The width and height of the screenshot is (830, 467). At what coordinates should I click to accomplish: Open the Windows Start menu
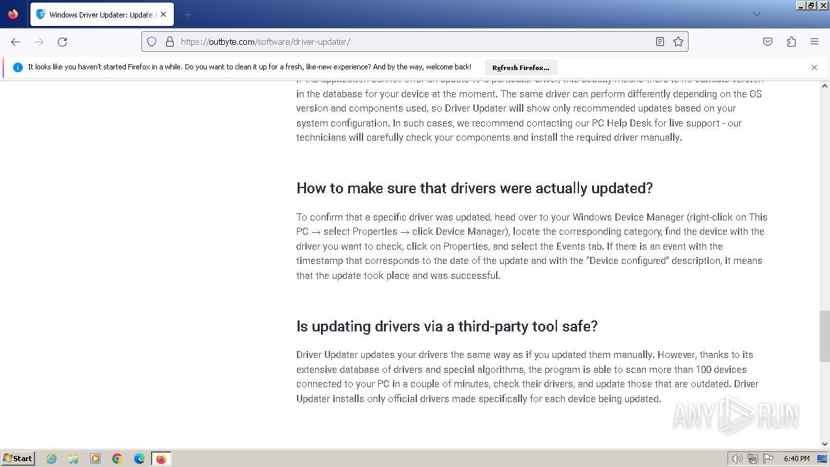(x=18, y=459)
